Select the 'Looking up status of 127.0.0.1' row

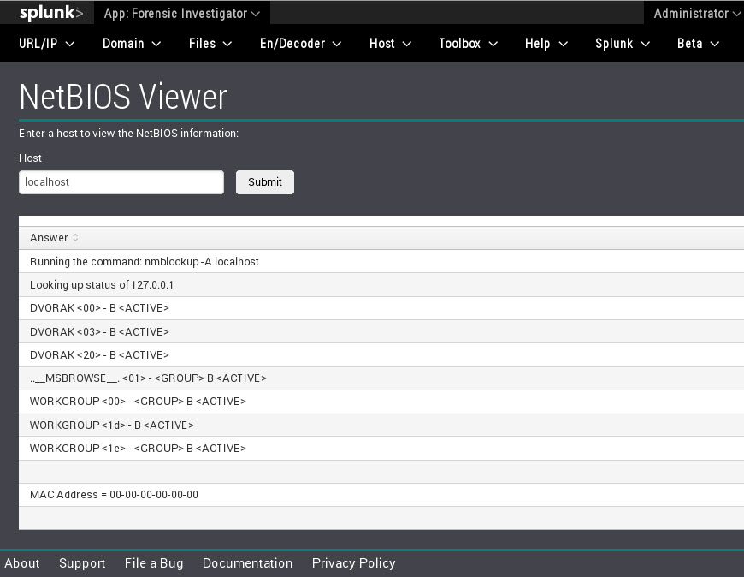381,285
